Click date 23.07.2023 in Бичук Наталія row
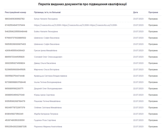 point(138,19)
